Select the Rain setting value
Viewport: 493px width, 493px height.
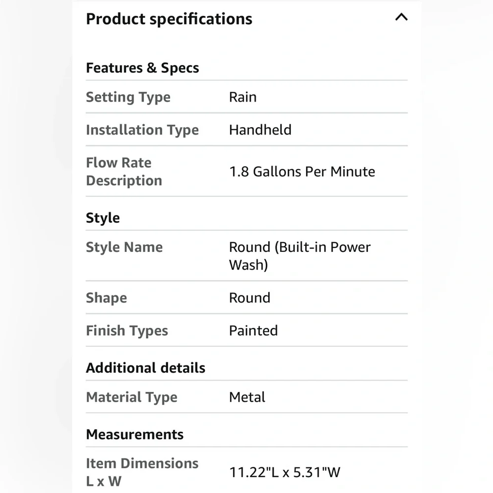[x=243, y=97]
